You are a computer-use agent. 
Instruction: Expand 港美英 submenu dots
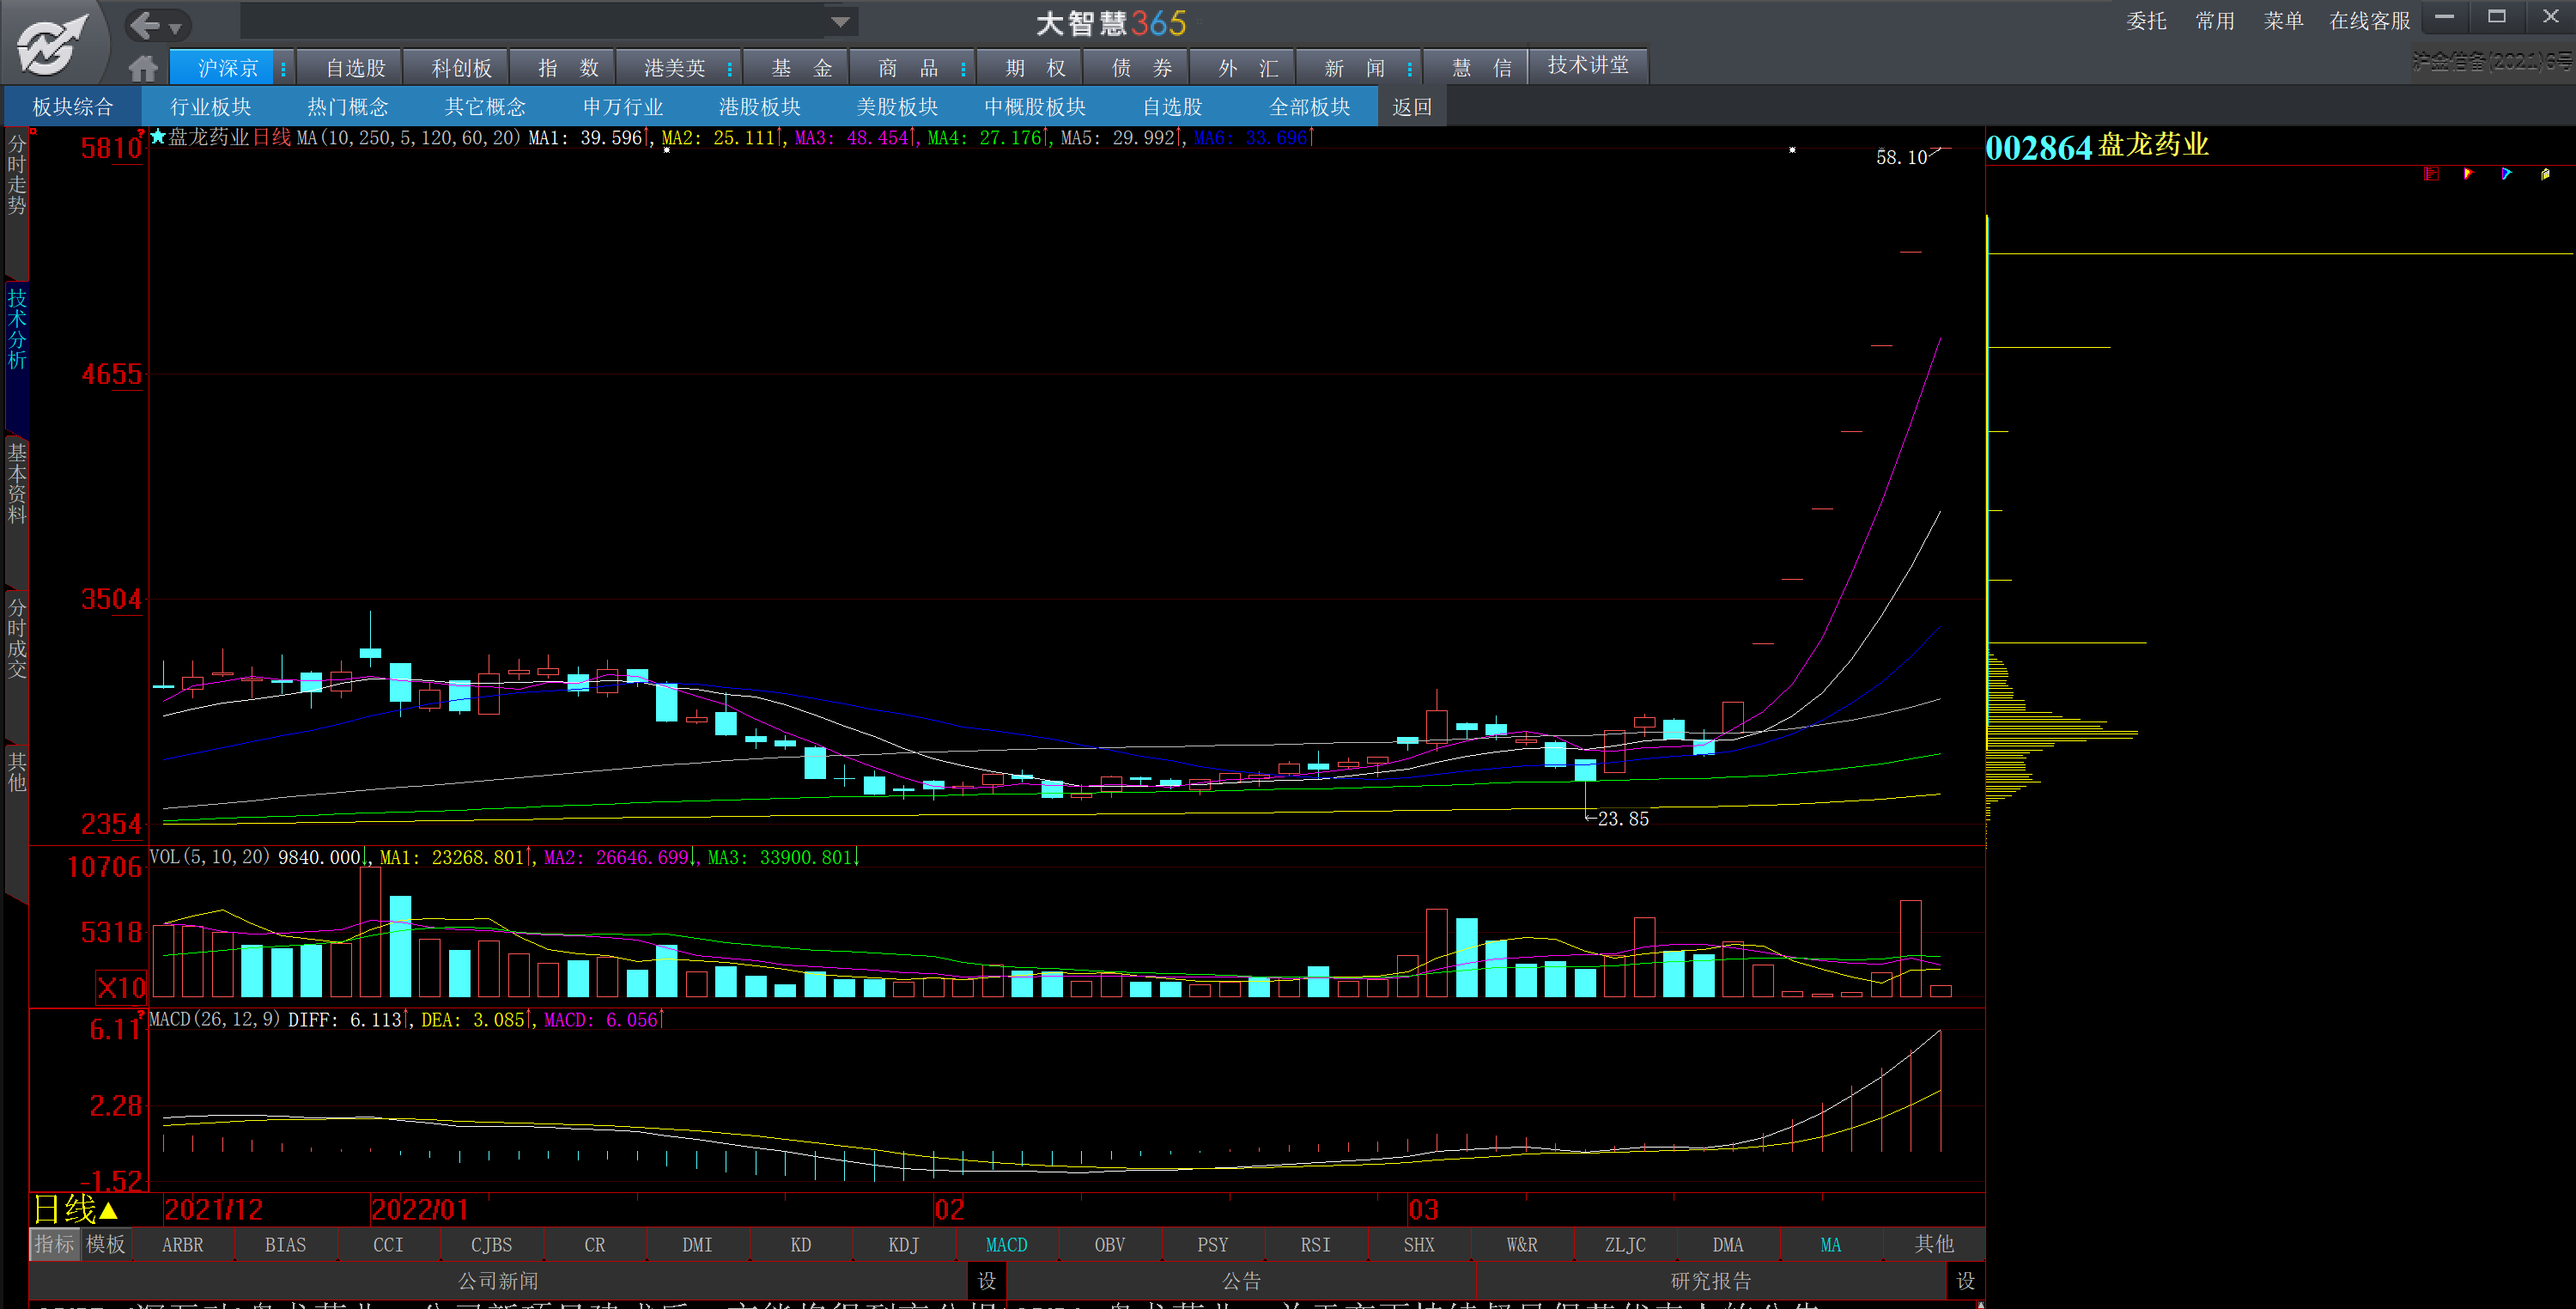pyautogui.click(x=730, y=69)
